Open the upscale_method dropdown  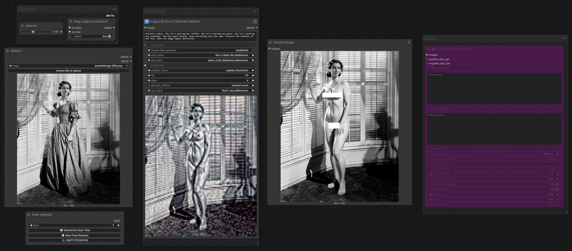[201, 85]
